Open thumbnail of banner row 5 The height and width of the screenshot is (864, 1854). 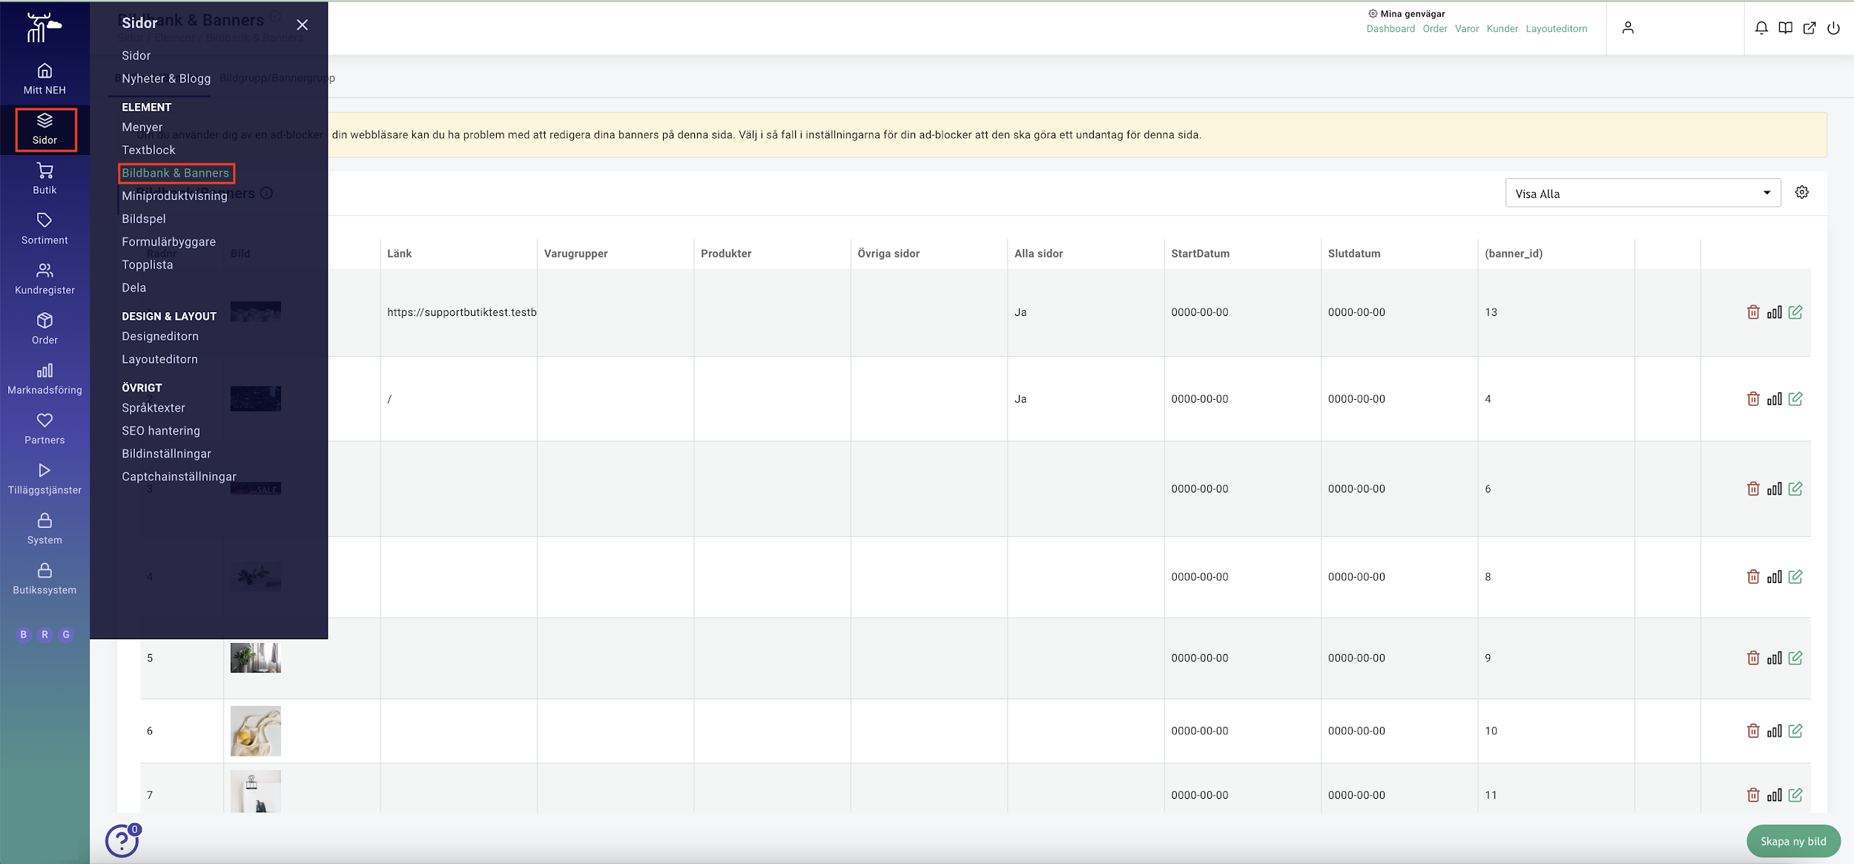point(256,658)
